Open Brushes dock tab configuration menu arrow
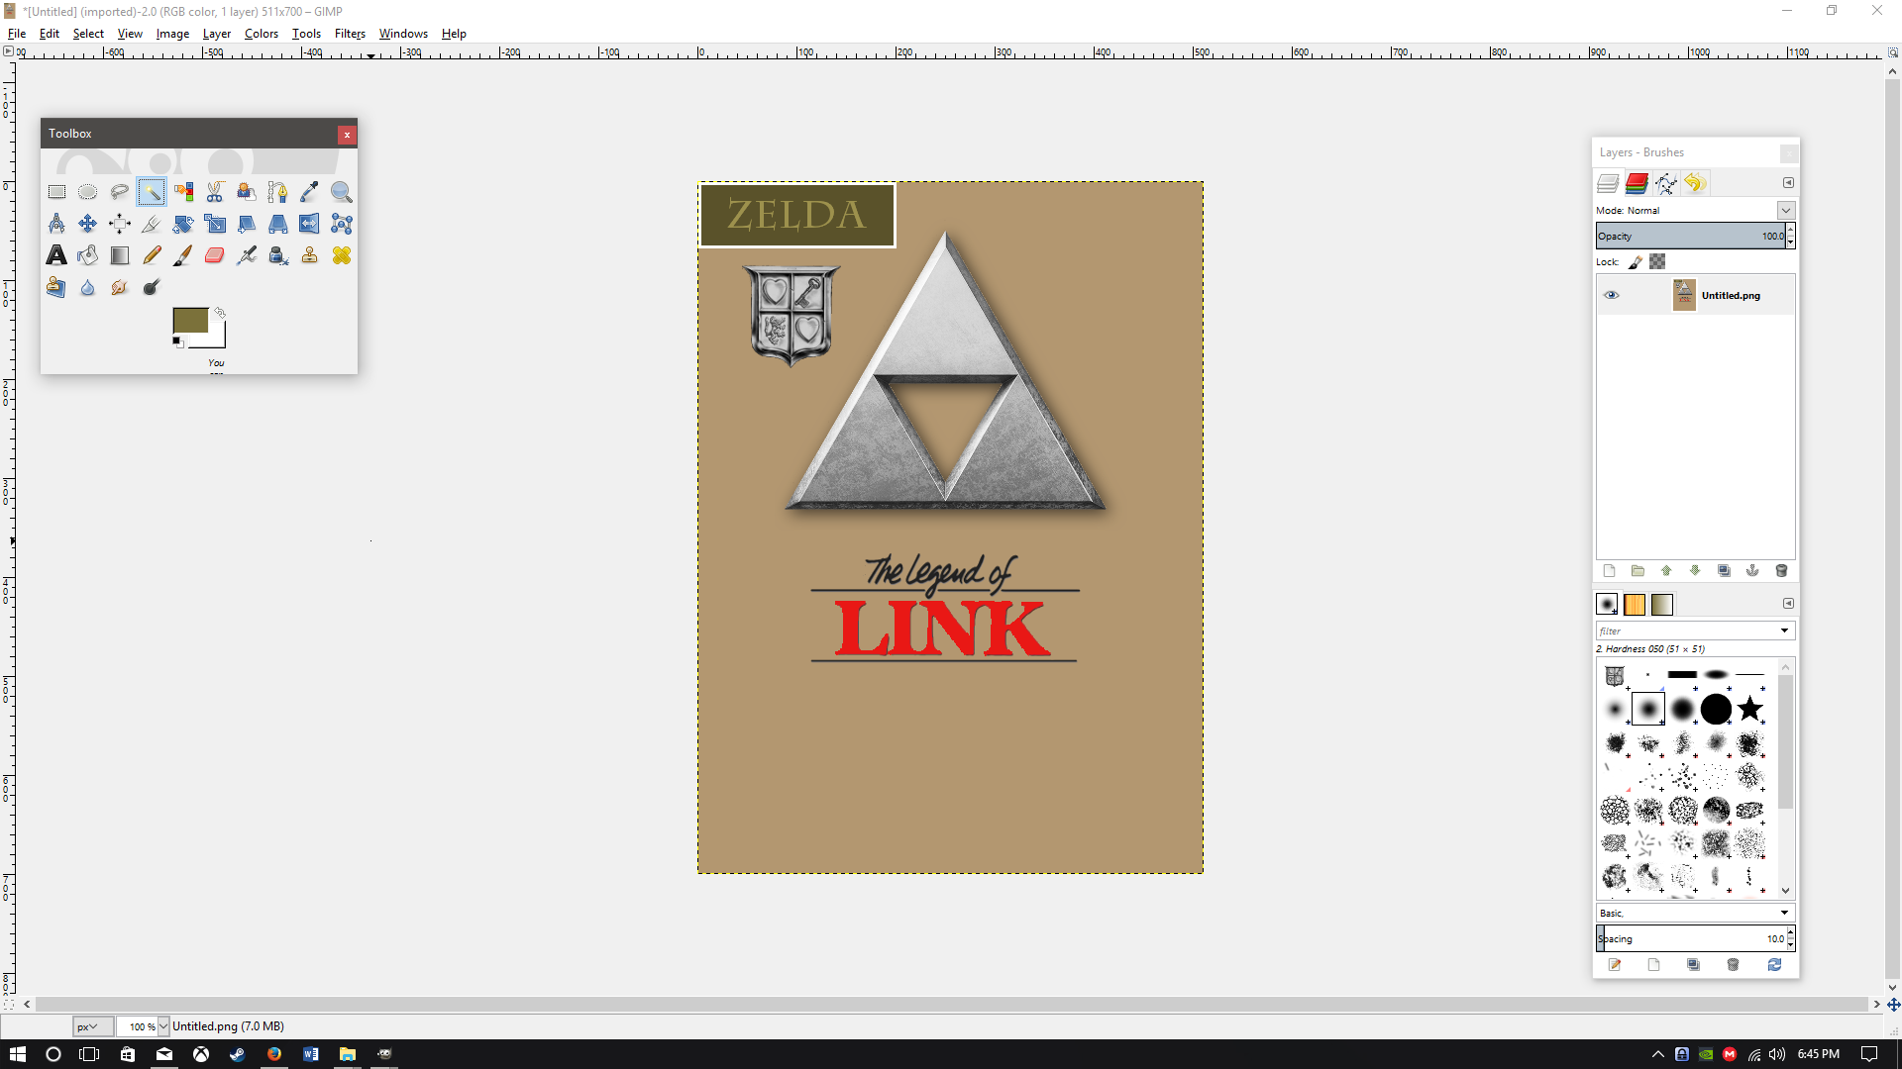 1788,604
